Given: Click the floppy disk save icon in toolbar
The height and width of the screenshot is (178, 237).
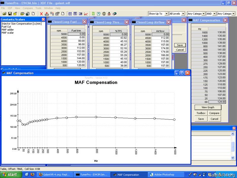Looking at the screenshot, I should (x=10, y=14).
